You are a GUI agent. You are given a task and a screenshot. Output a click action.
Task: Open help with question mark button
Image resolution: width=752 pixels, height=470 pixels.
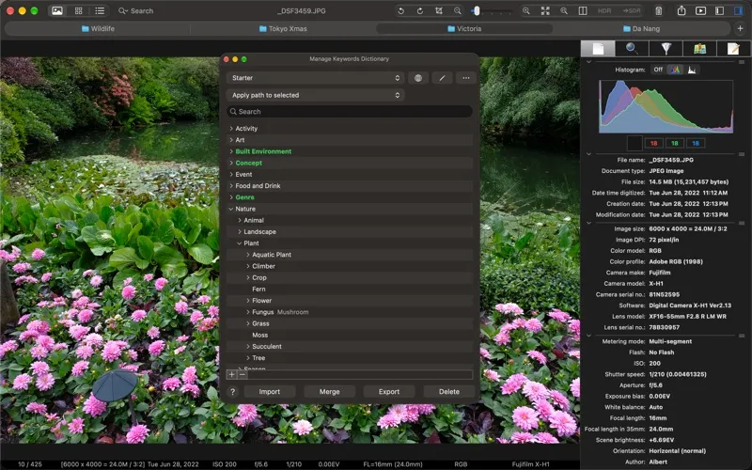tap(232, 392)
